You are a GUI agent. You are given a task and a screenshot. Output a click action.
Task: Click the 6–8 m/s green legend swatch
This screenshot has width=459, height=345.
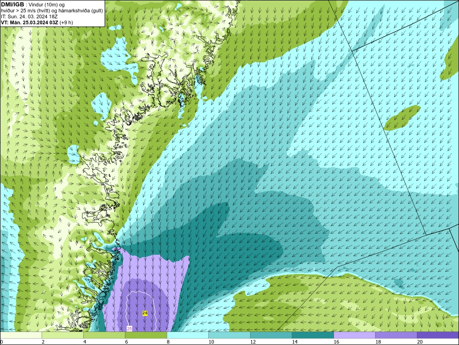[x=146, y=335]
